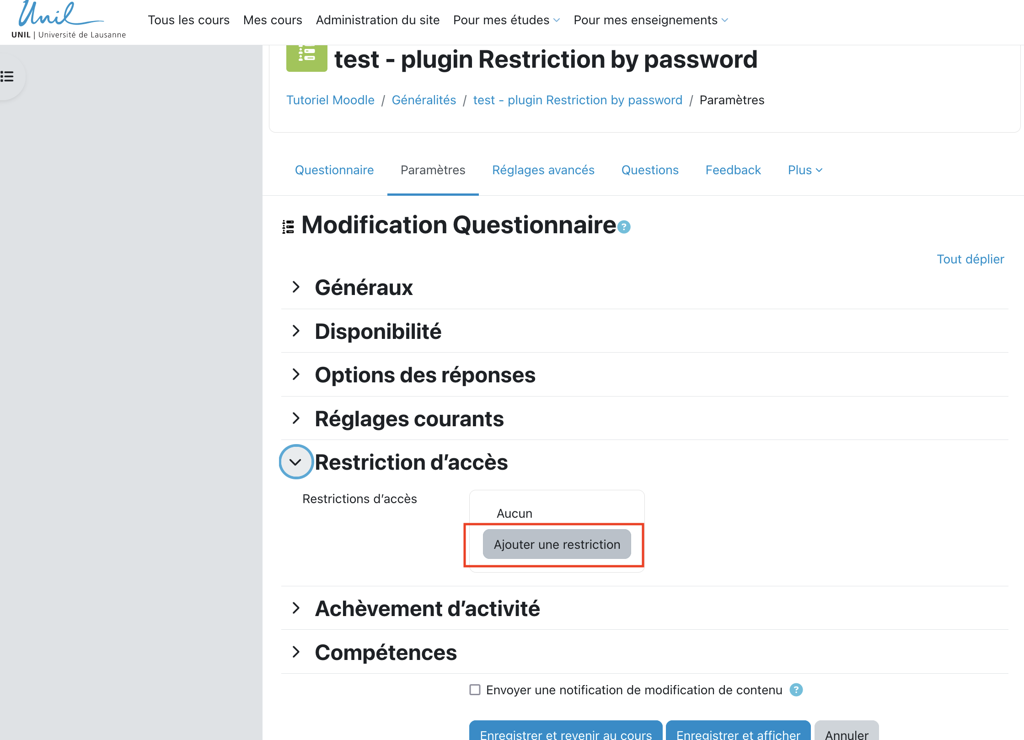
Task: Click the small questionnaire icon beside heading
Action: 288,227
